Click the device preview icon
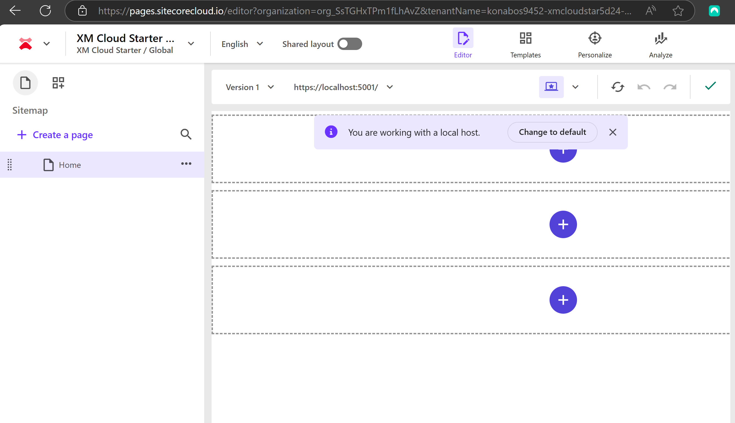 coord(551,87)
